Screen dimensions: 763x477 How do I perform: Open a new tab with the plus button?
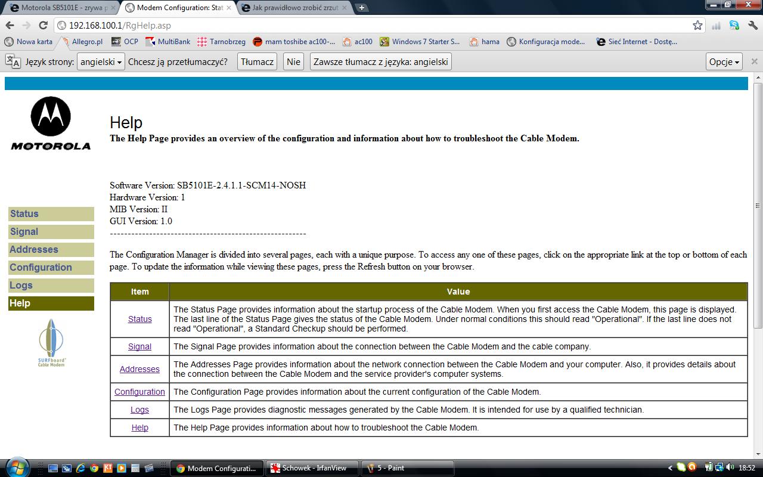(361, 8)
